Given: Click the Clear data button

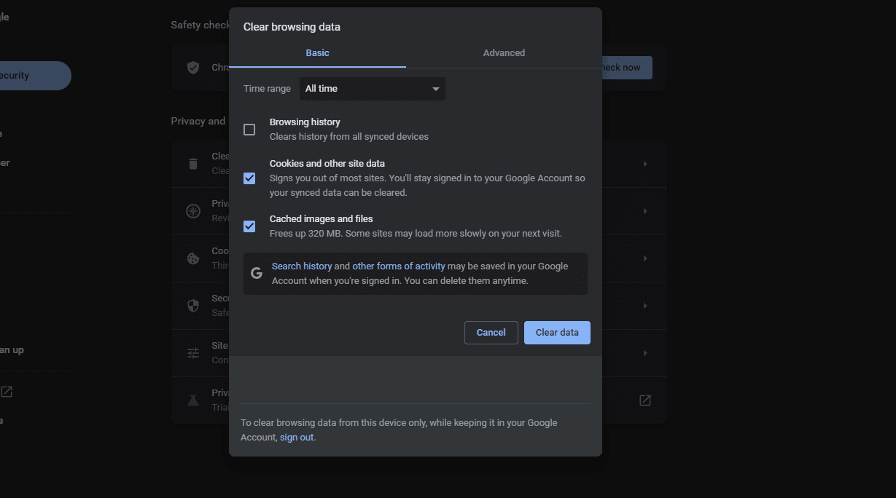Looking at the screenshot, I should (x=557, y=333).
